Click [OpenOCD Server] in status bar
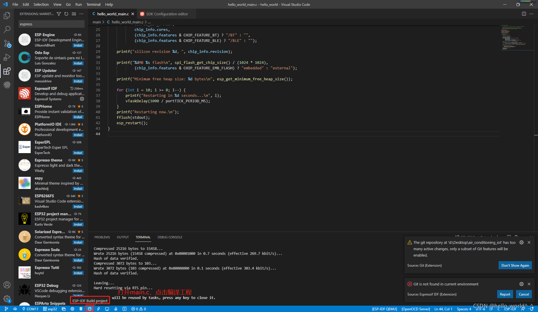This screenshot has width=538, height=312. pos(416,309)
